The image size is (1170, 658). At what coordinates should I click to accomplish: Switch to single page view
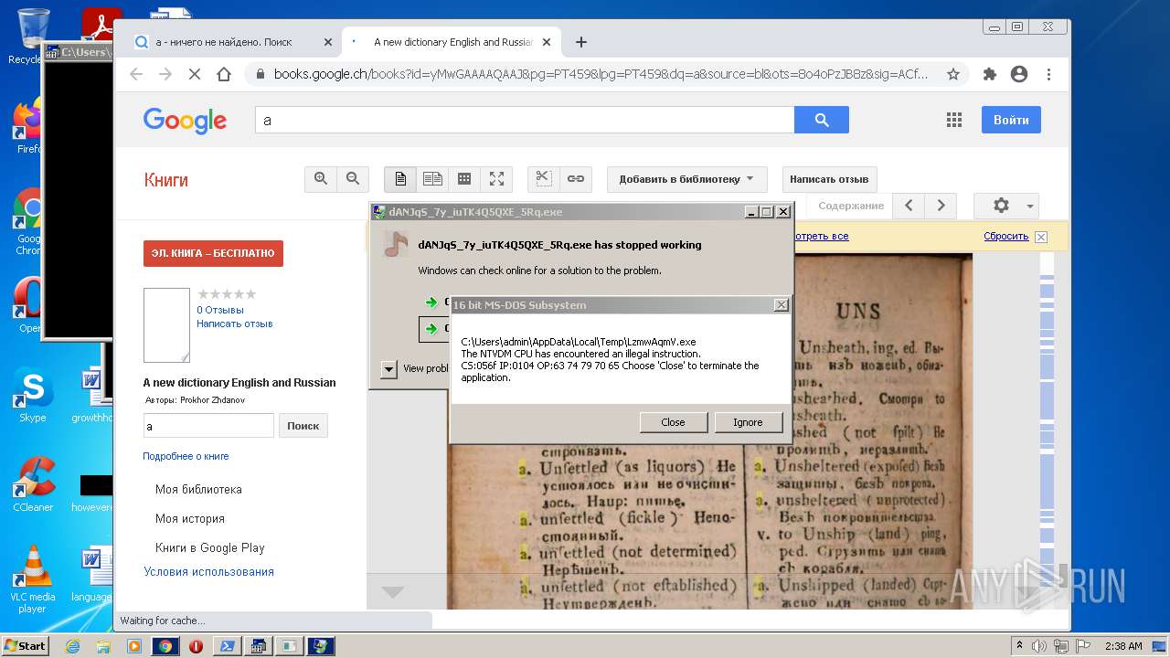(x=400, y=179)
